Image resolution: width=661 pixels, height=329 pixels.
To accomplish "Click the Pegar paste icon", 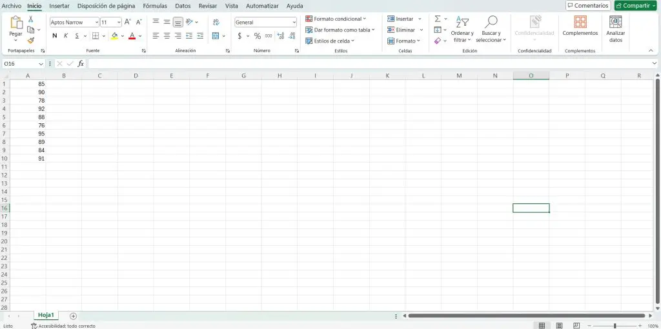I will pos(16,23).
